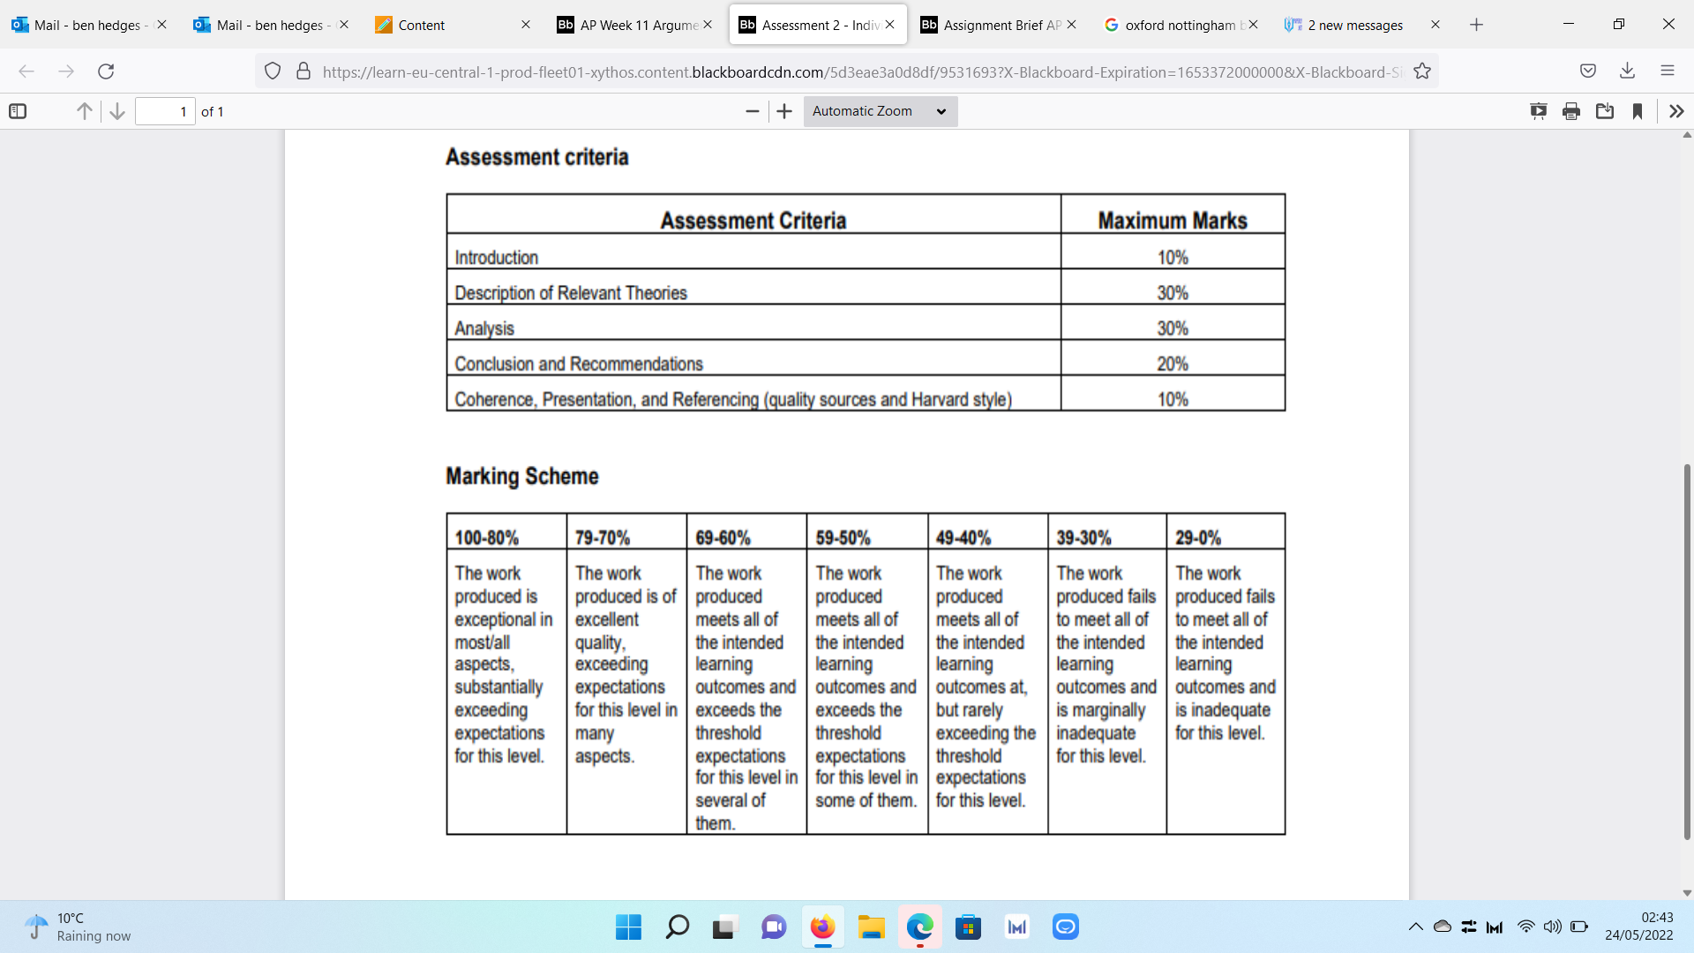Open the Firefox application menu
1694x953 pixels.
coord(1668,71)
